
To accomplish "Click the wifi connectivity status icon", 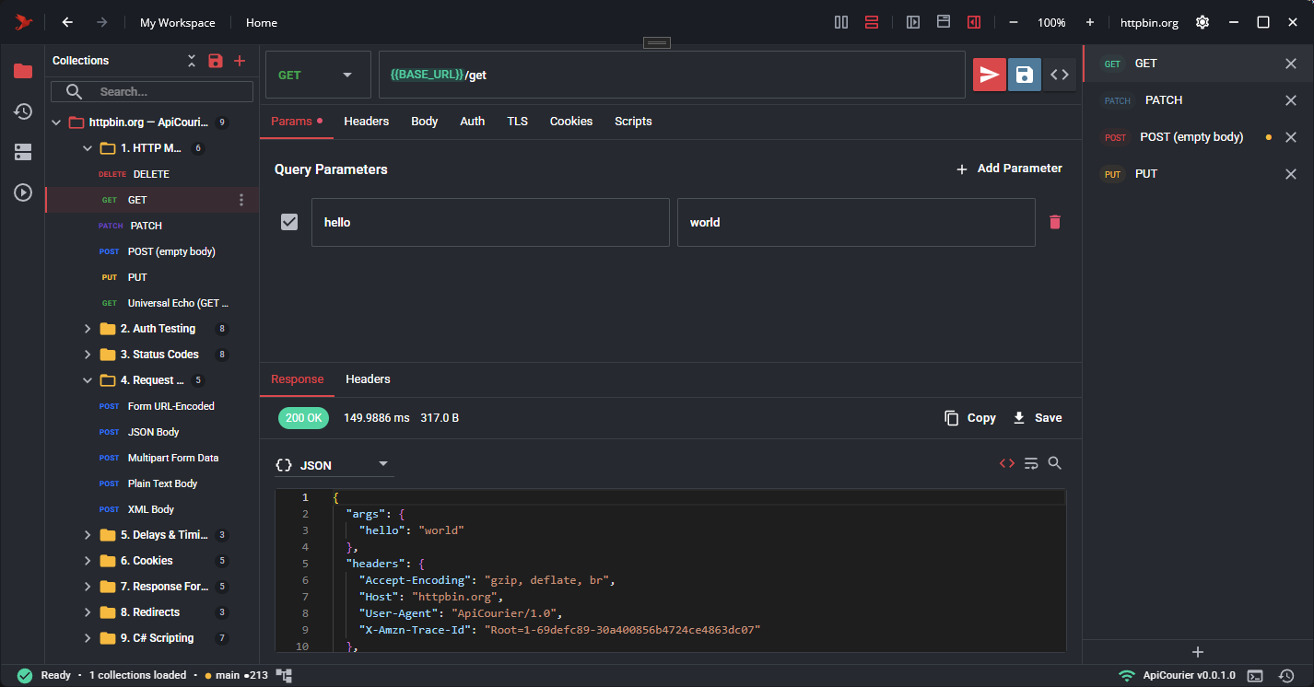I will coord(1127,676).
